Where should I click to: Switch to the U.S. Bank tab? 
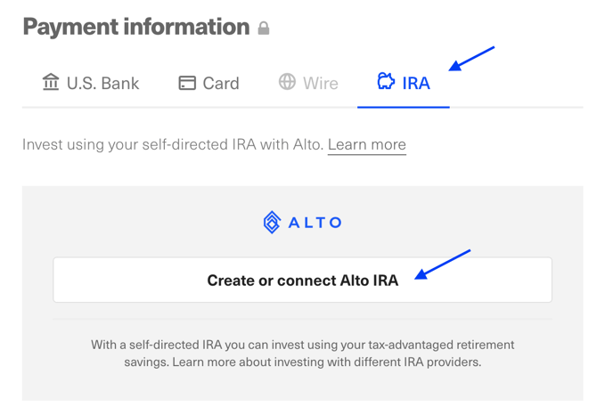[x=91, y=83]
